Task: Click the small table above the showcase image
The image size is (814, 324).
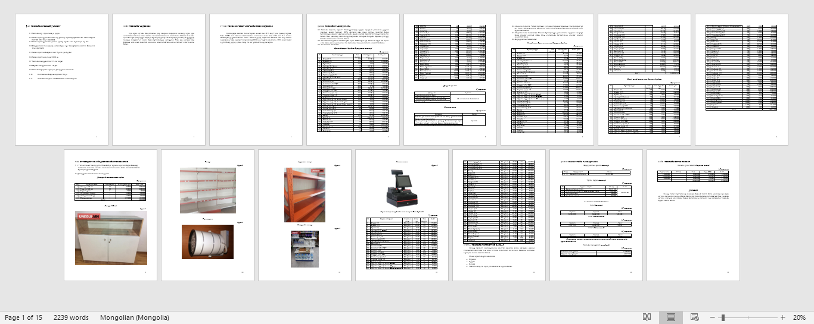Action: tap(110, 192)
